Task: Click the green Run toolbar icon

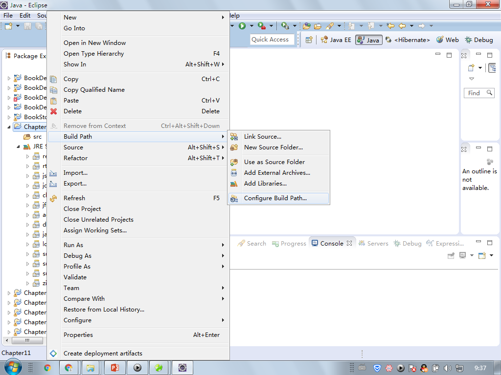Action: [x=242, y=26]
